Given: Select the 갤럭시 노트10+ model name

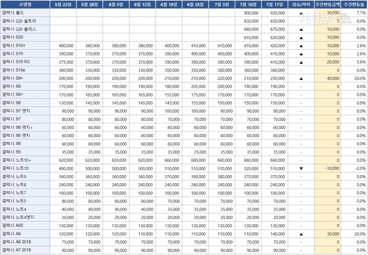Looking at the screenshot, I should point(16,160).
